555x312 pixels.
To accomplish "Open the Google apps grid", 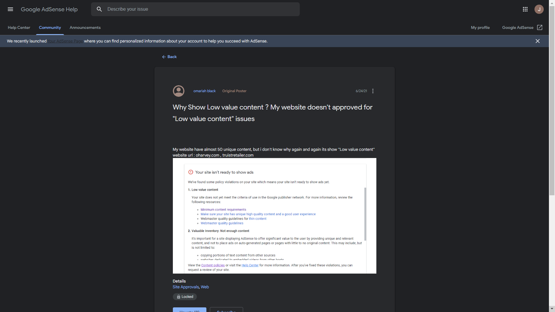I will pos(525,9).
